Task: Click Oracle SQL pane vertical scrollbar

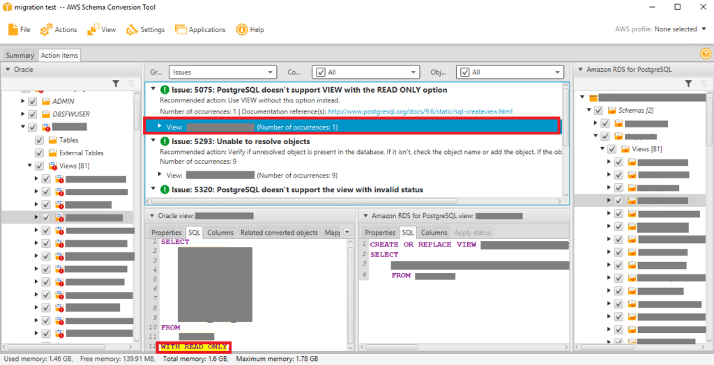Action: tap(350, 296)
